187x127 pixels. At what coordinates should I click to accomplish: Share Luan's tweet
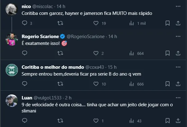coord(178,121)
